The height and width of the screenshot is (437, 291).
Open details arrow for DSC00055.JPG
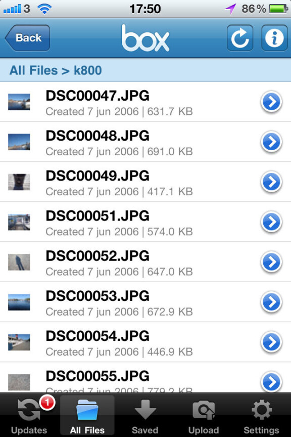click(271, 382)
